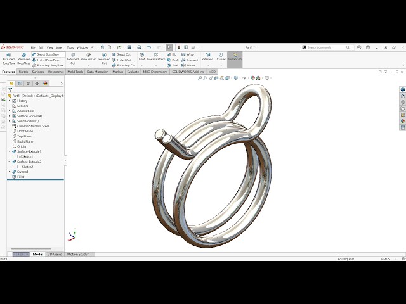Choose the Lofted Boss/Base command

[46, 60]
